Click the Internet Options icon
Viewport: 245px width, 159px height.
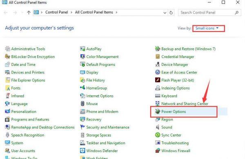82,96
